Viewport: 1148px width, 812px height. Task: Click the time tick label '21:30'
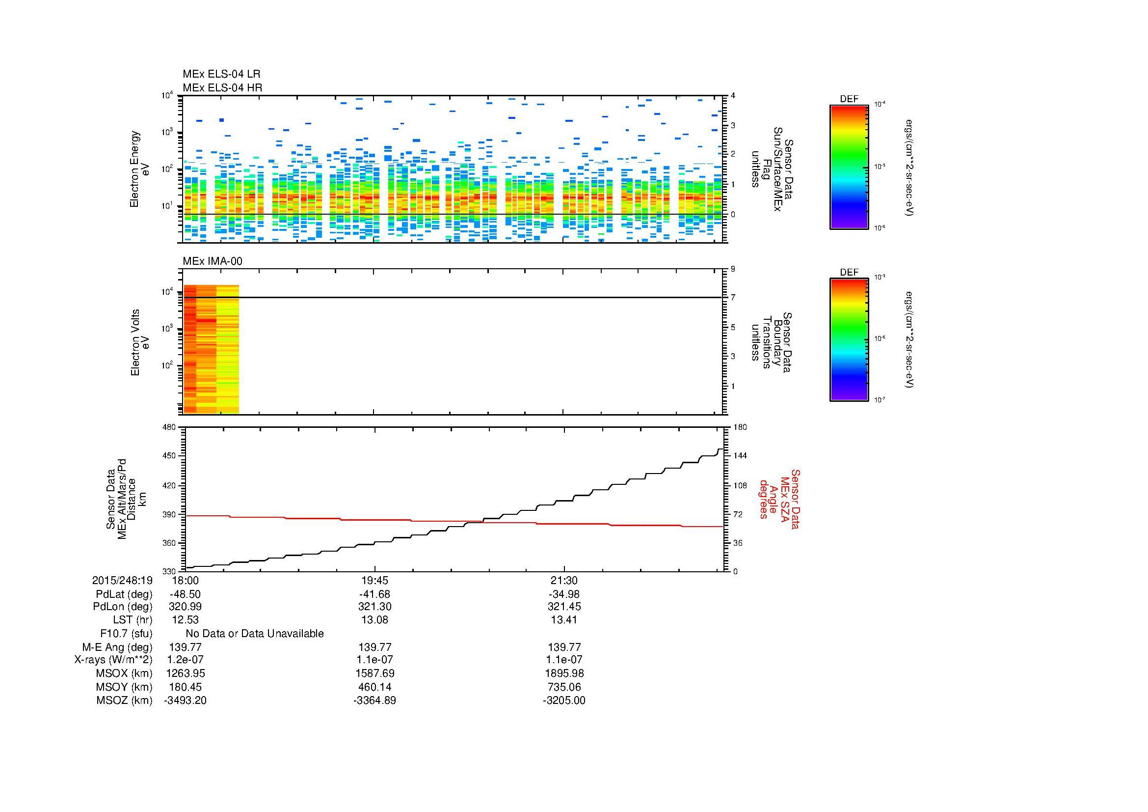564,580
